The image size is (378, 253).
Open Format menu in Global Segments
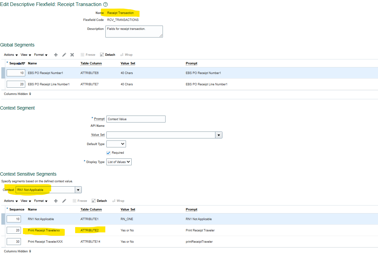click(41, 55)
